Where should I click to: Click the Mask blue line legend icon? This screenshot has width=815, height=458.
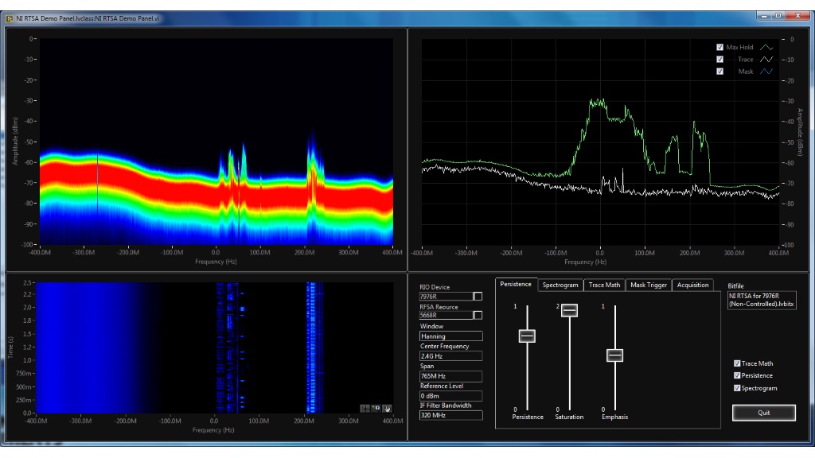tap(766, 72)
